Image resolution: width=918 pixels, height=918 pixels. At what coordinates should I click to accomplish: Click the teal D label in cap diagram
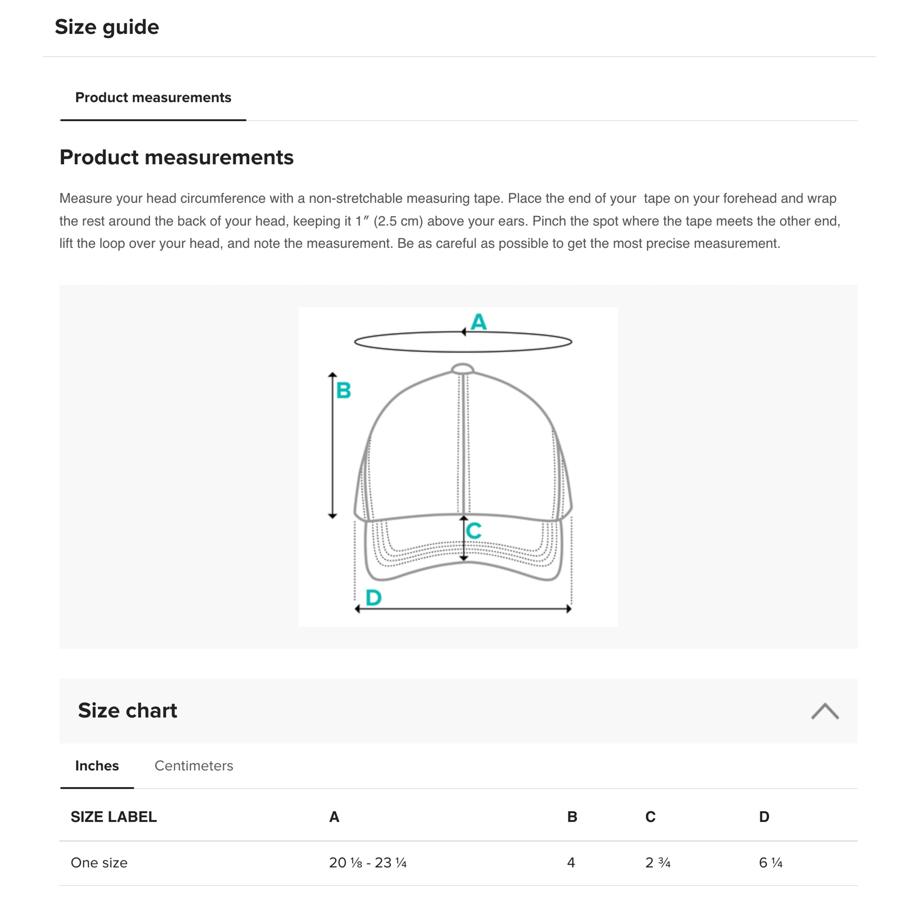click(374, 597)
